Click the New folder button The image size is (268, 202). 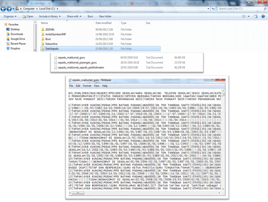click(x=105, y=16)
